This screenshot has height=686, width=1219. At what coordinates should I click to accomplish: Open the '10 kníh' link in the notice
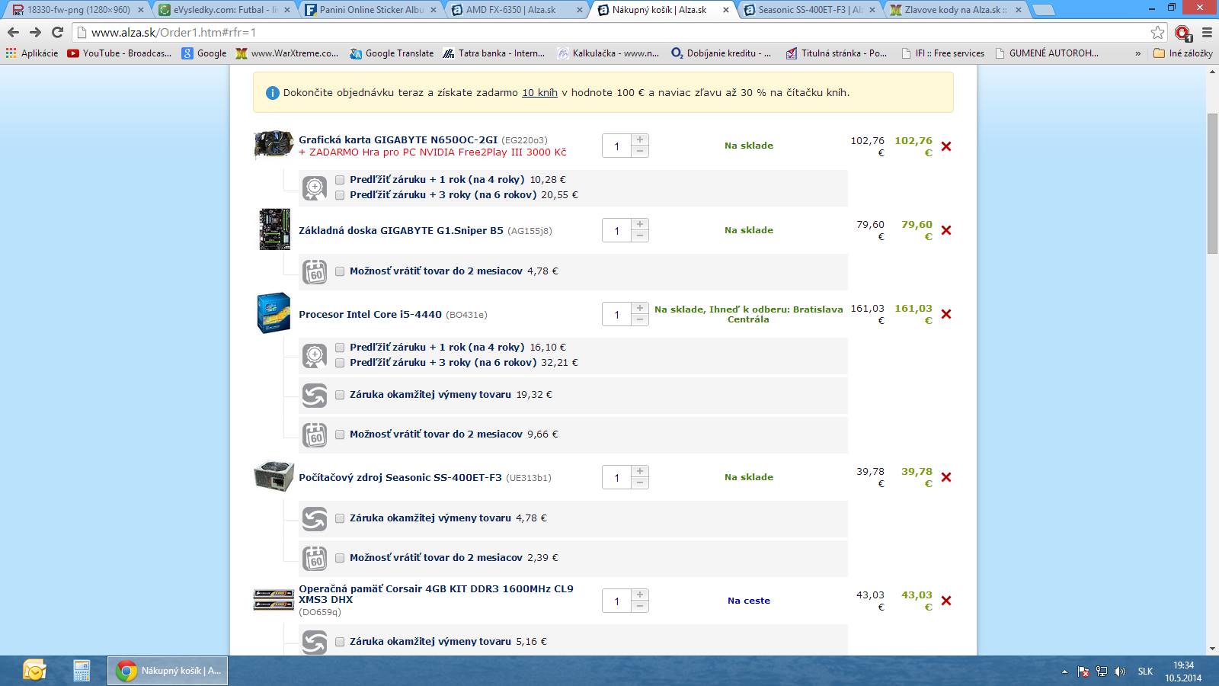coord(539,93)
